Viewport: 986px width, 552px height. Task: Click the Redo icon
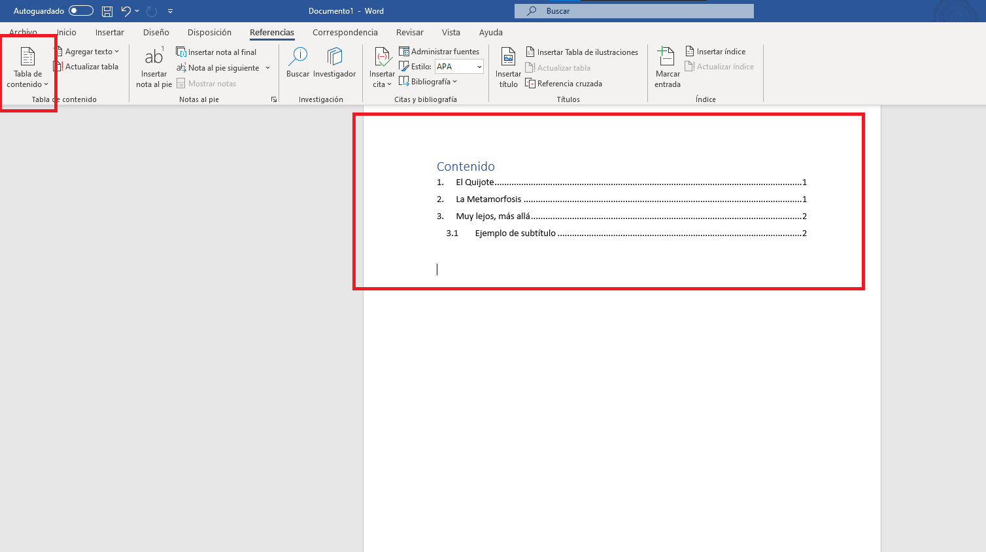(x=152, y=11)
